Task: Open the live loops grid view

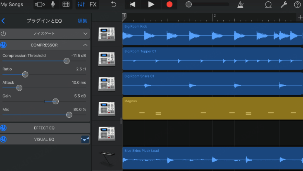Action: (66, 5)
